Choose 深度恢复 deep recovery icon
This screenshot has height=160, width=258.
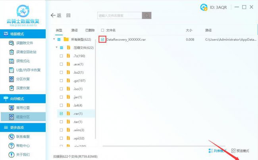12,88
